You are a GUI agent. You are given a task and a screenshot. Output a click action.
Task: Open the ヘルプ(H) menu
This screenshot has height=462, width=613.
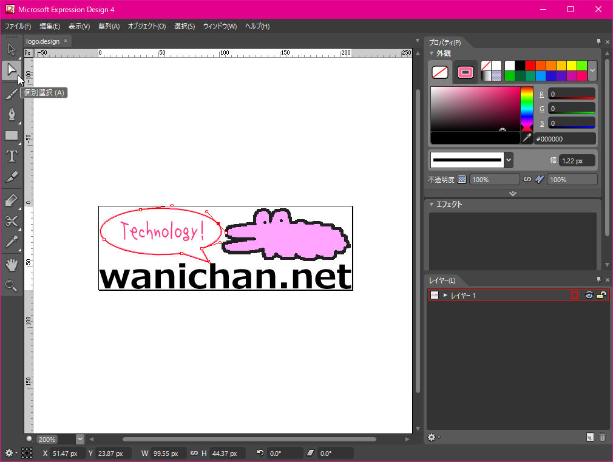257,26
